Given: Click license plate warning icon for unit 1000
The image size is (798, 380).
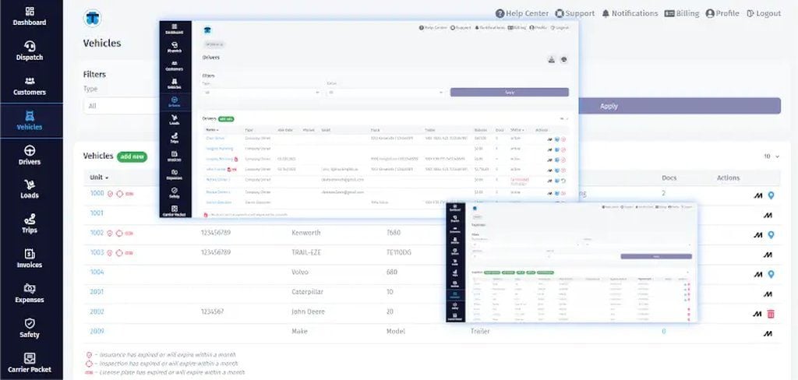Looking at the screenshot, I should 129,194.
